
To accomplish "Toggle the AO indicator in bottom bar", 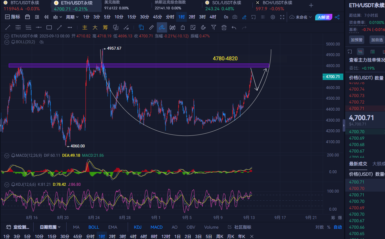I will 175,227.
